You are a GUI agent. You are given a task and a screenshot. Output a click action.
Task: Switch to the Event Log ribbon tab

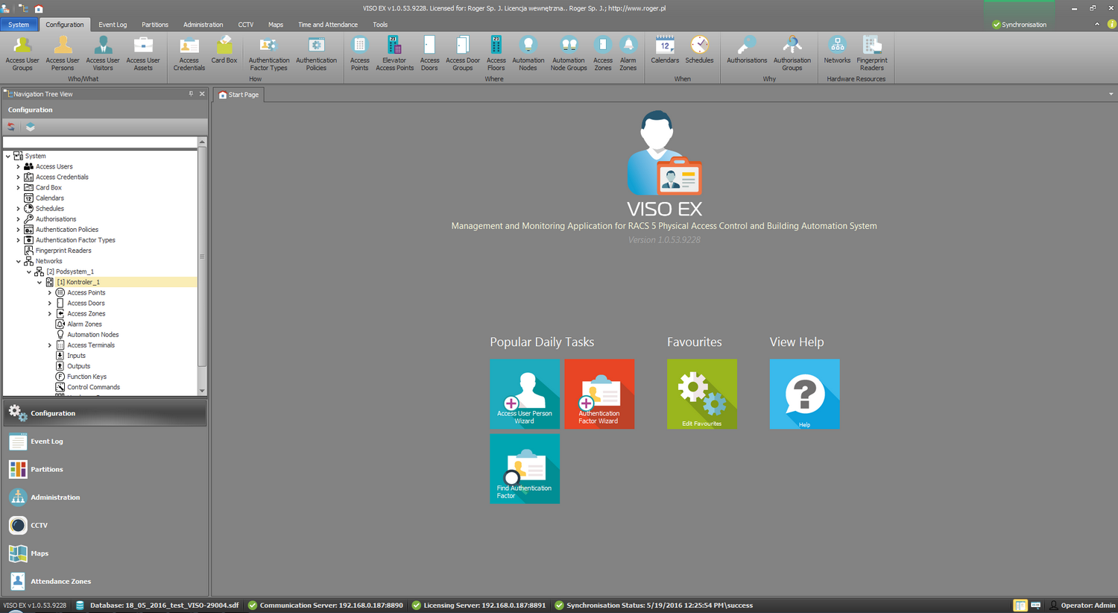point(113,25)
